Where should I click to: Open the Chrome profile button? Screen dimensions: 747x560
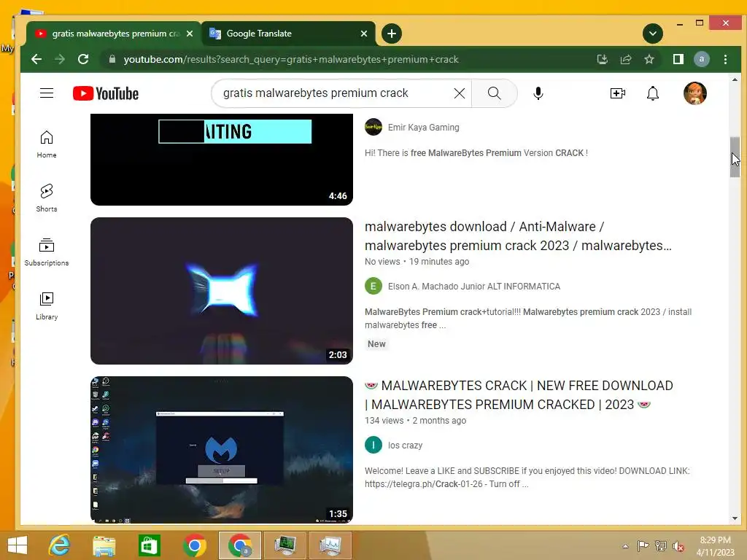[701, 59]
